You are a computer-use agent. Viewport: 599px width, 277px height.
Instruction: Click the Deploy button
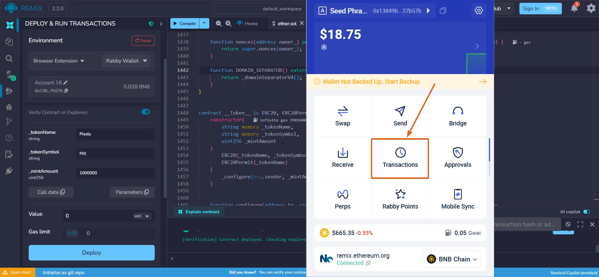pos(92,252)
